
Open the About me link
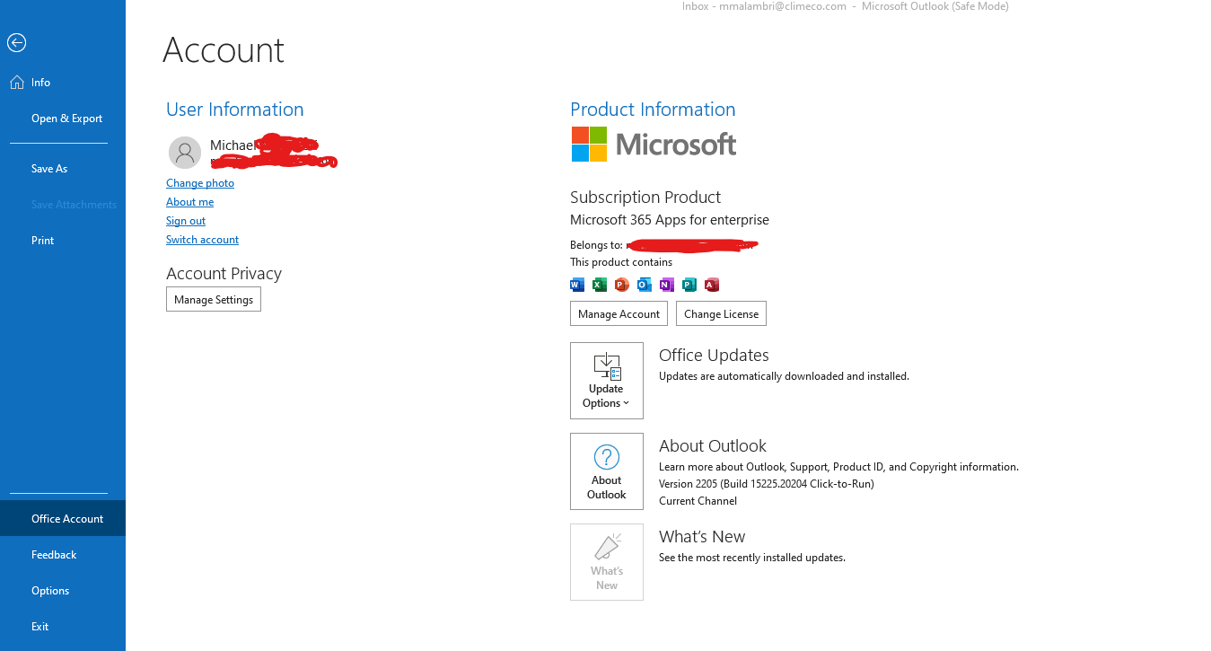coord(189,202)
